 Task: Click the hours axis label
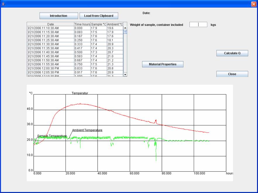pos(229,173)
